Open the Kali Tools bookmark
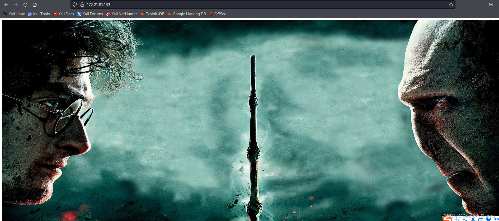Screen dimensions: 499x221 (39, 14)
